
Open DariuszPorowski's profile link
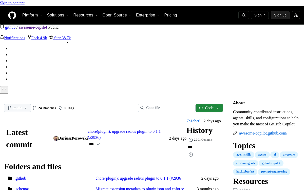click(73, 138)
